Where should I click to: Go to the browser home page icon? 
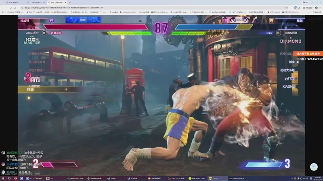click(x=15, y=8)
